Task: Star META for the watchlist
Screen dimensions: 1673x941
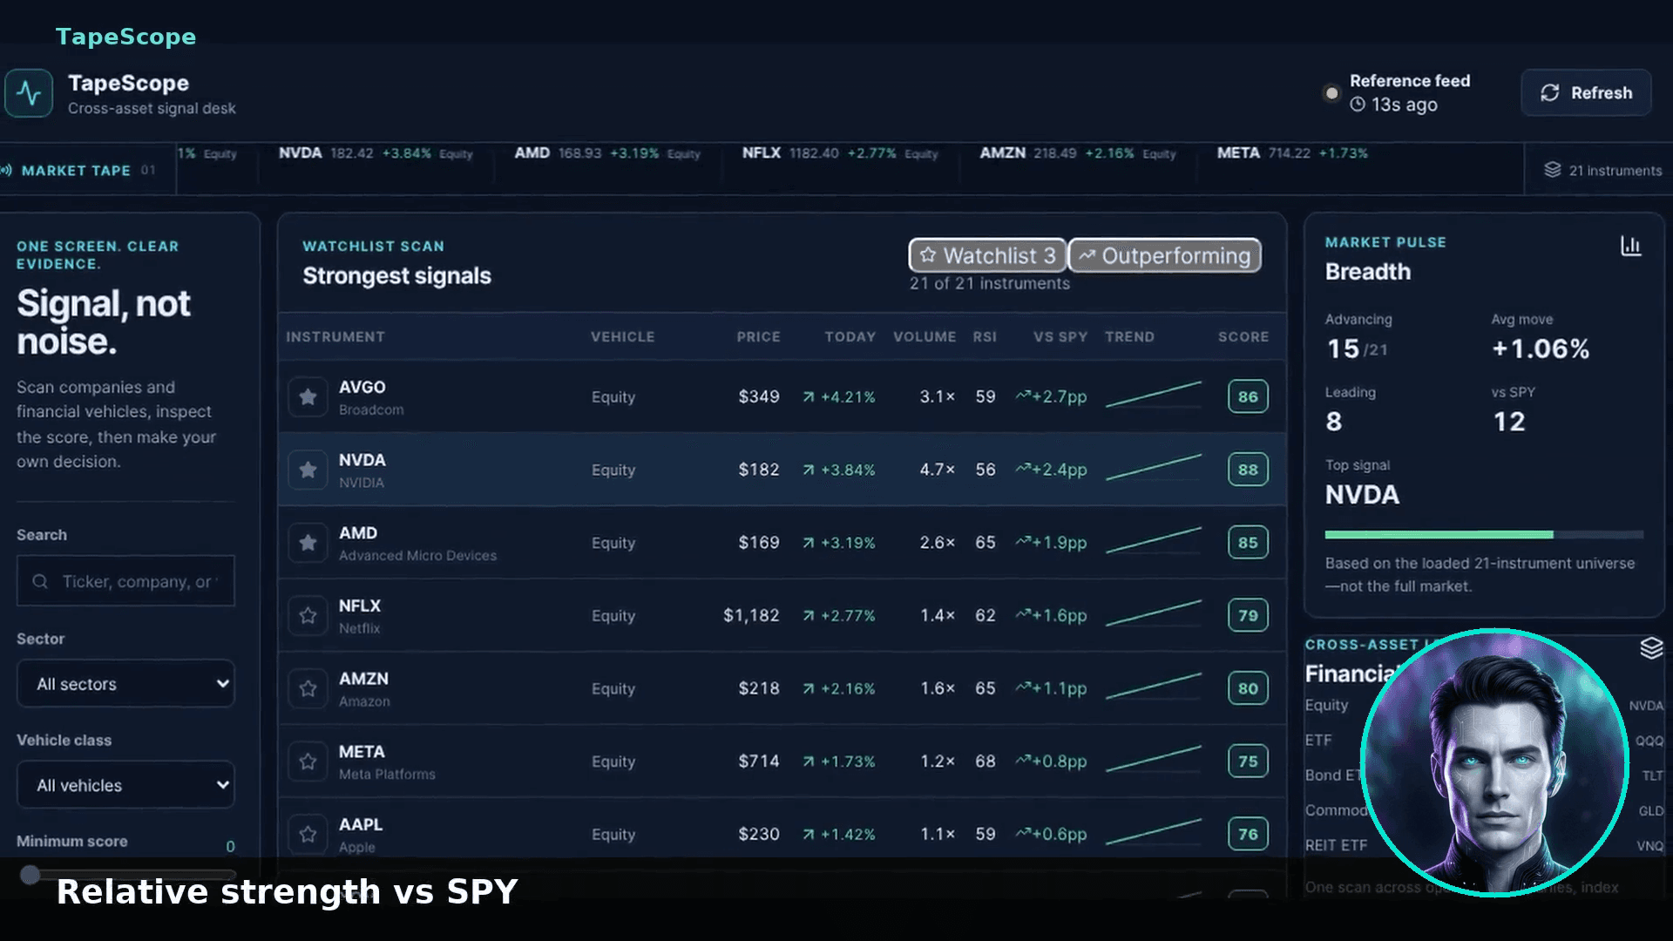Action: tap(308, 762)
